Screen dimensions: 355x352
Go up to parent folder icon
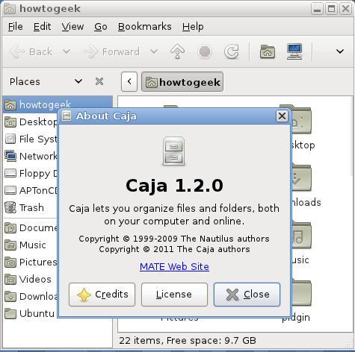pyautogui.click(x=177, y=51)
